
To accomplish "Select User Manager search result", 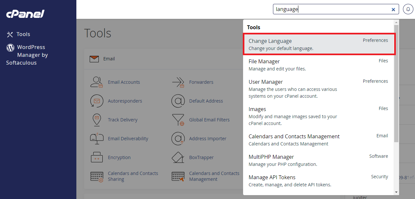I will coord(319,88).
